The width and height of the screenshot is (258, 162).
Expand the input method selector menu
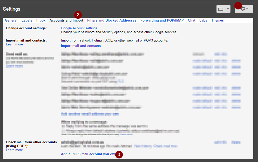228,9
